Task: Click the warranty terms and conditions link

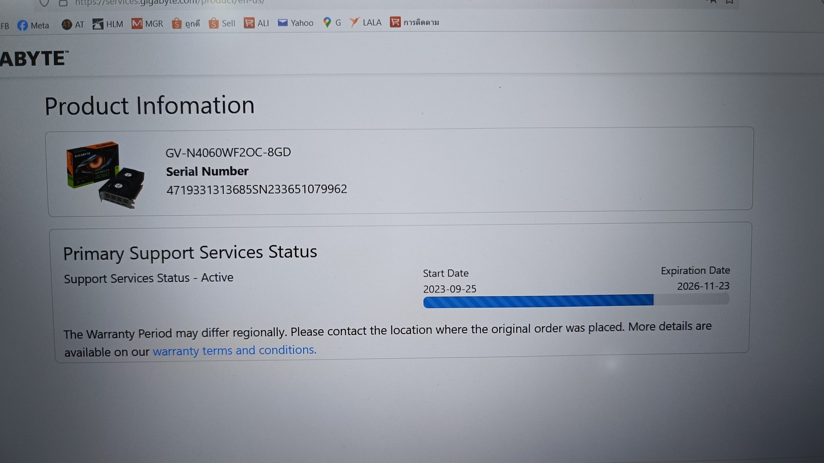Action: [x=235, y=350]
